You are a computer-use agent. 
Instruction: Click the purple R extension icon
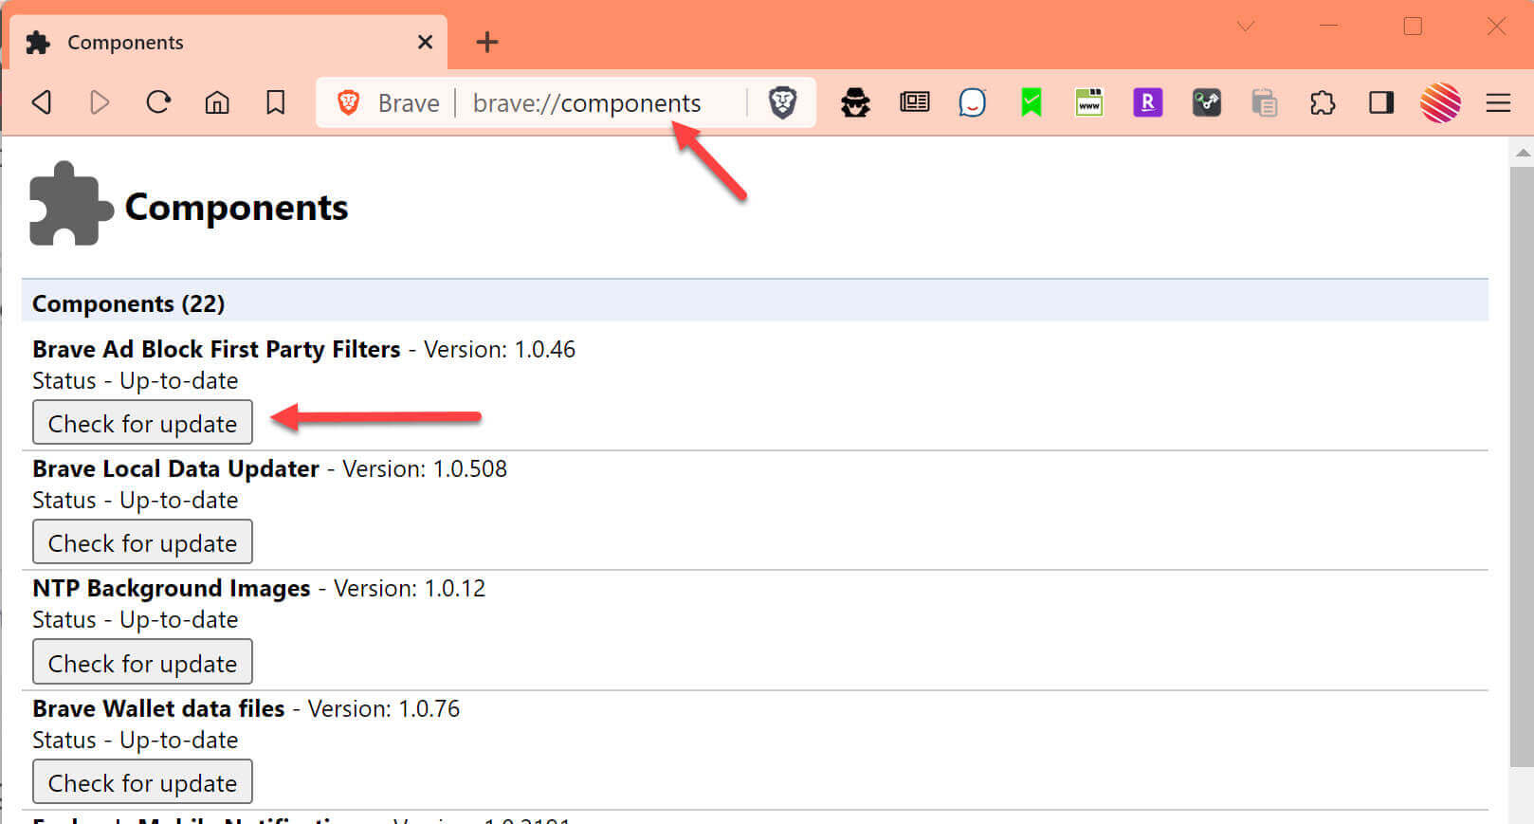pyautogui.click(x=1148, y=102)
